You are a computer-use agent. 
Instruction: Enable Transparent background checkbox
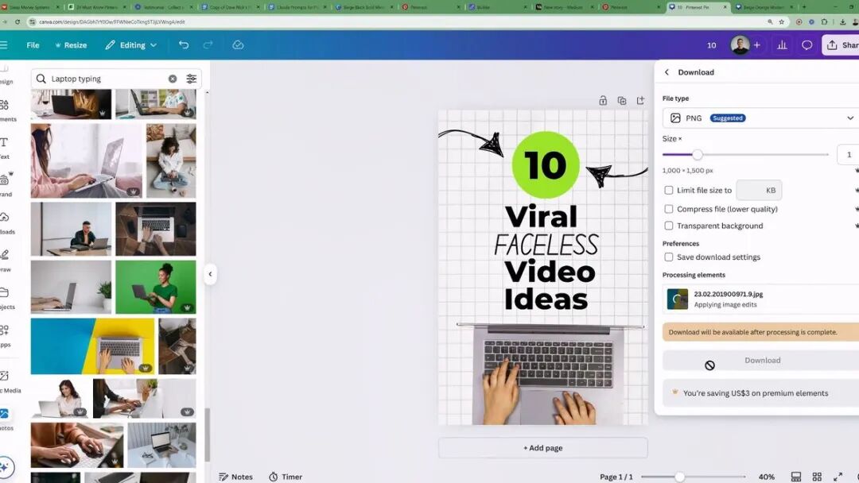pos(668,226)
